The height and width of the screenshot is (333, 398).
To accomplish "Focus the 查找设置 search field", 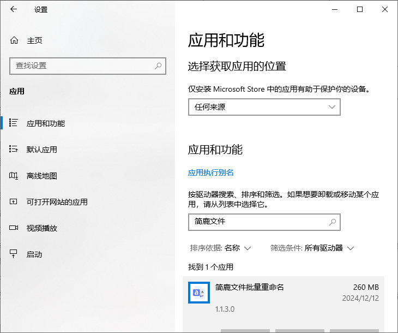I will click(88, 66).
